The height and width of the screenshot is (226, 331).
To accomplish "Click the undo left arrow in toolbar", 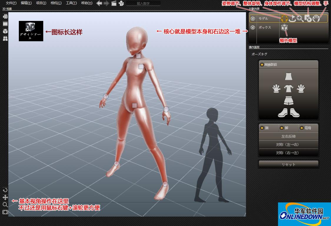I will pyautogui.click(x=99, y=3).
